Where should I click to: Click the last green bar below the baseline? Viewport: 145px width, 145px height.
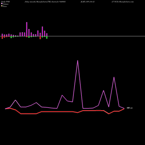47,37
